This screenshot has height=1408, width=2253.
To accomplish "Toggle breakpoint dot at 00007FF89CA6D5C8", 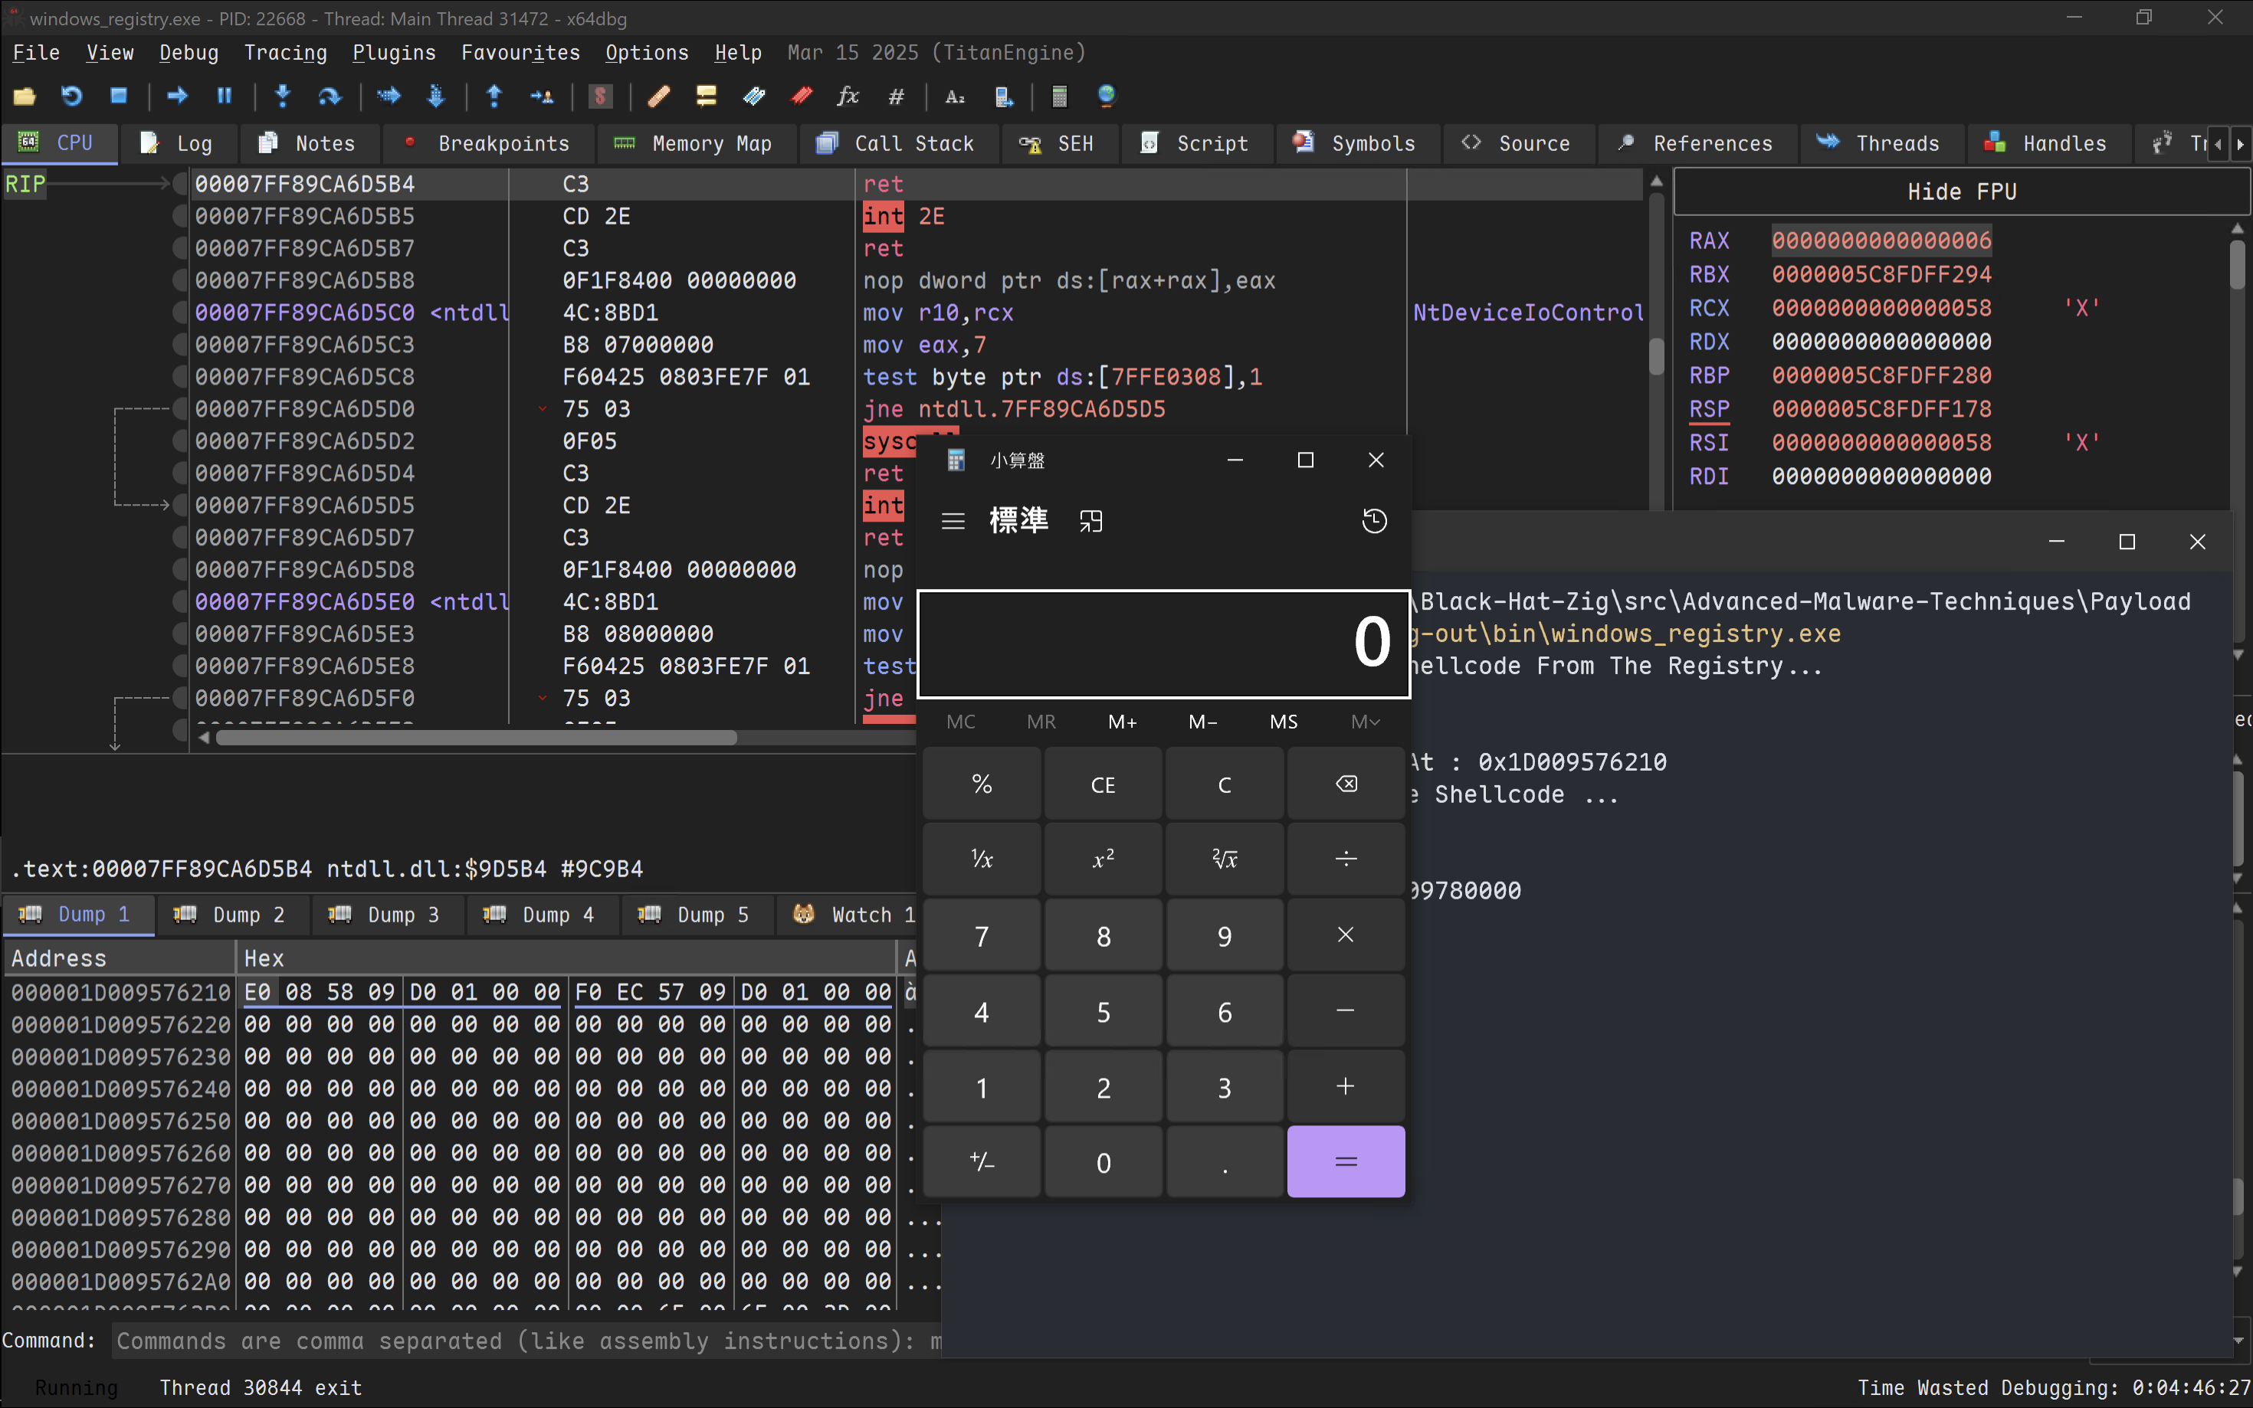I will (180, 377).
